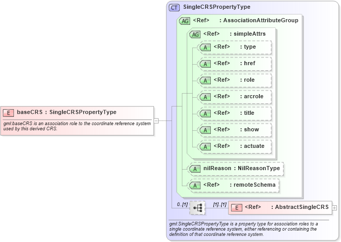Select the SingleCRSPropertyType title
Viewport: 341px width, 242px height.
click(216, 7)
